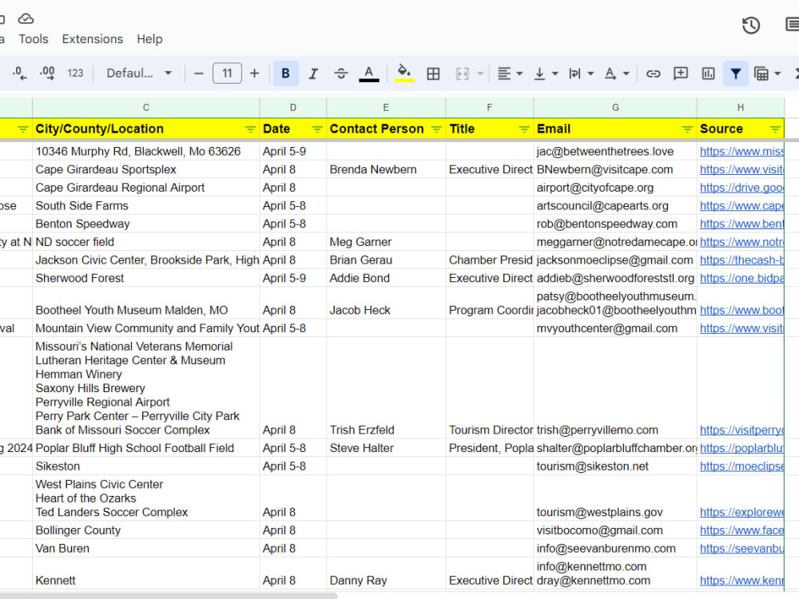Screen dimensions: 799x599
Task: Open the Email column filter
Action: click(687, 129)
